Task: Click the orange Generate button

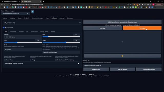Action: pos(142,28)
